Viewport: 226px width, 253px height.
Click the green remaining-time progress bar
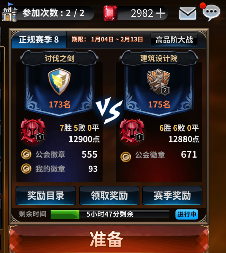coord(110,214)
